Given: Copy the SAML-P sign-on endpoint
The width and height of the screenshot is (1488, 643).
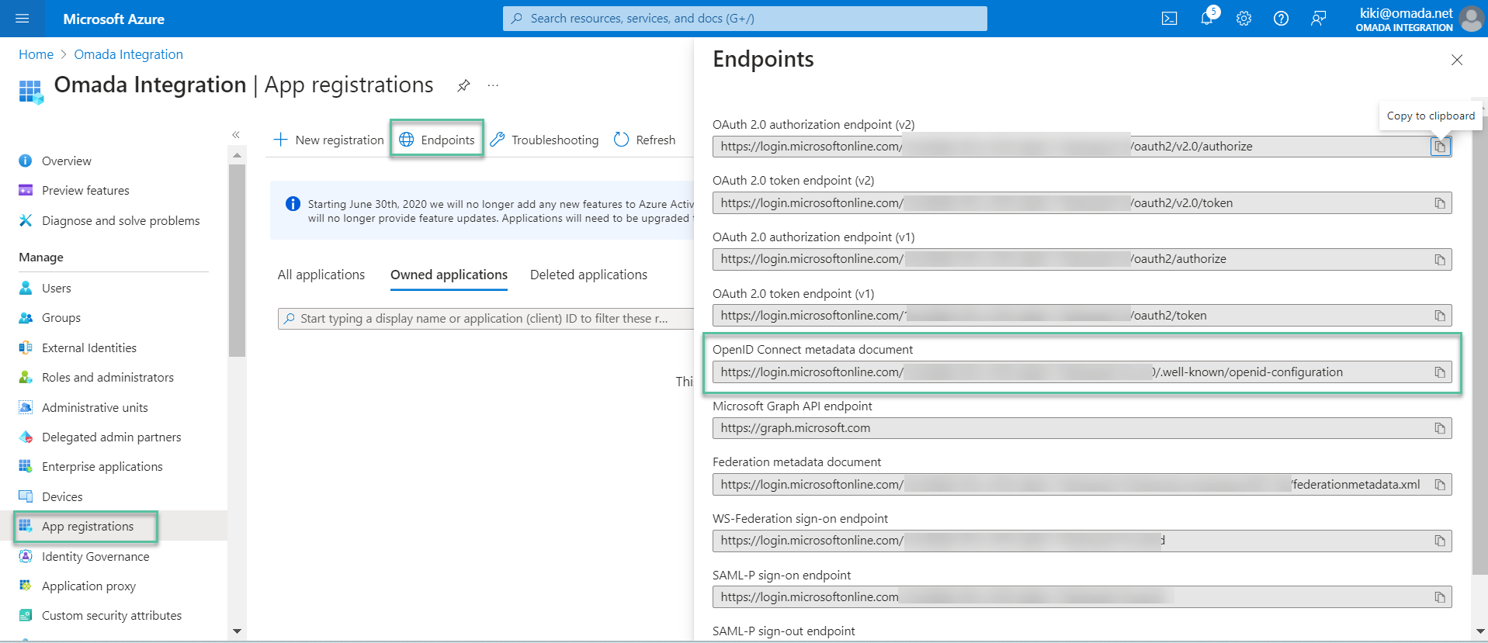Looking at the screenshot, I should [x=1440, y=597].
